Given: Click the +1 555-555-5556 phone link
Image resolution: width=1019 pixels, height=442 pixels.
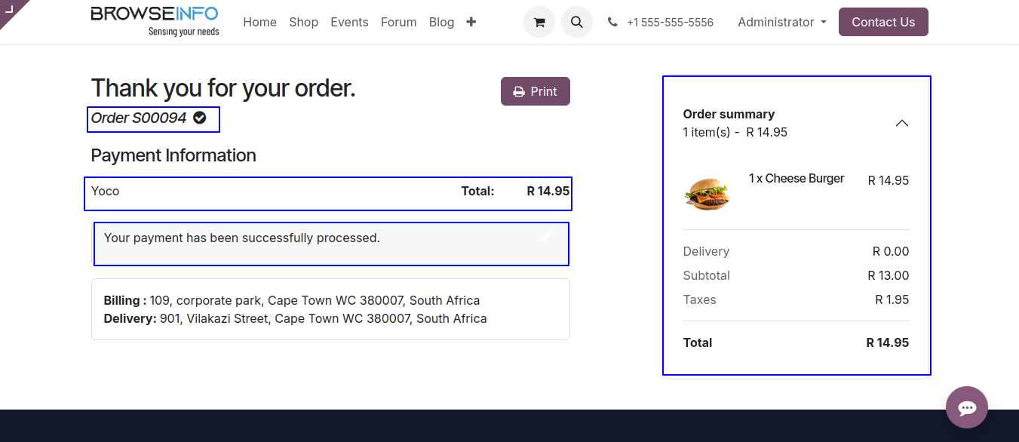Looking at the screenshot, I should click(670, 23).
